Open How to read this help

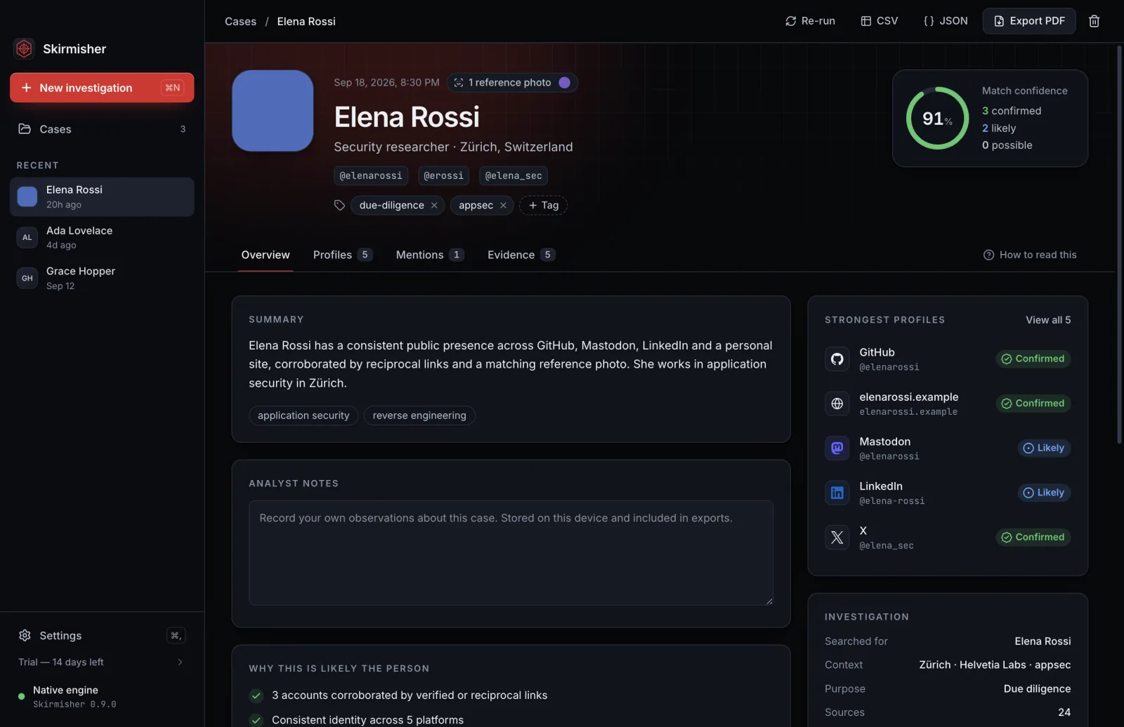point(1030,255)
